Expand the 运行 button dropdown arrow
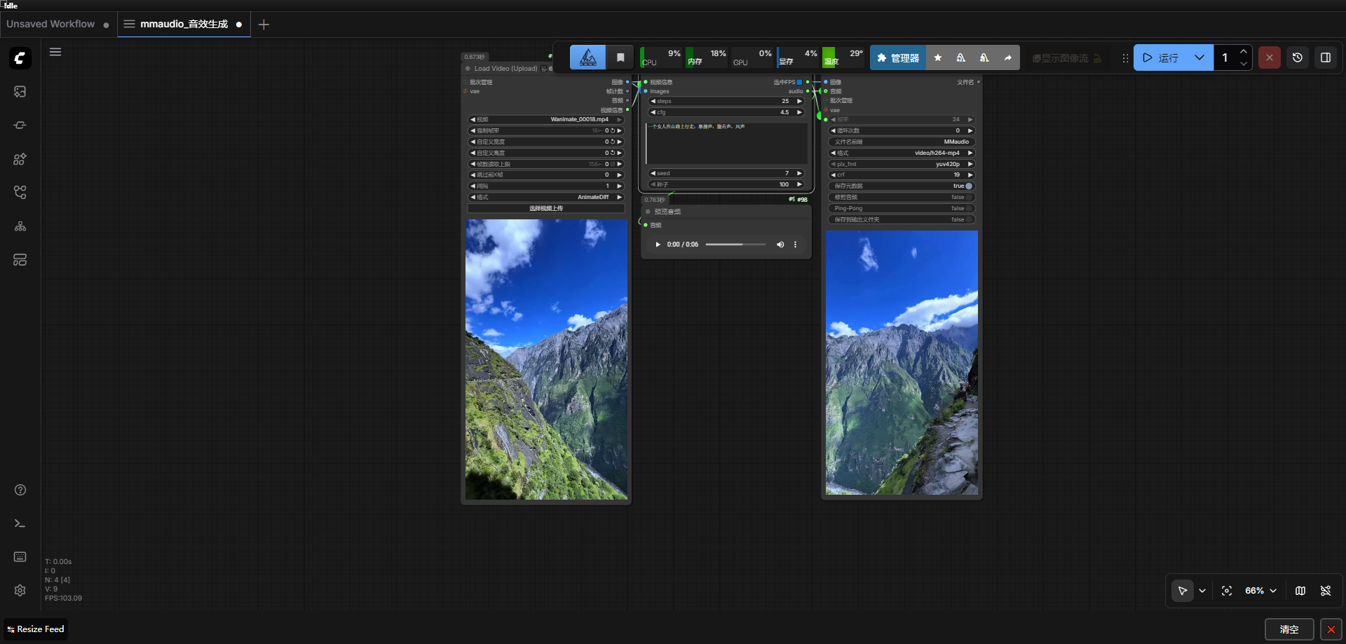 coord(1199,57)
